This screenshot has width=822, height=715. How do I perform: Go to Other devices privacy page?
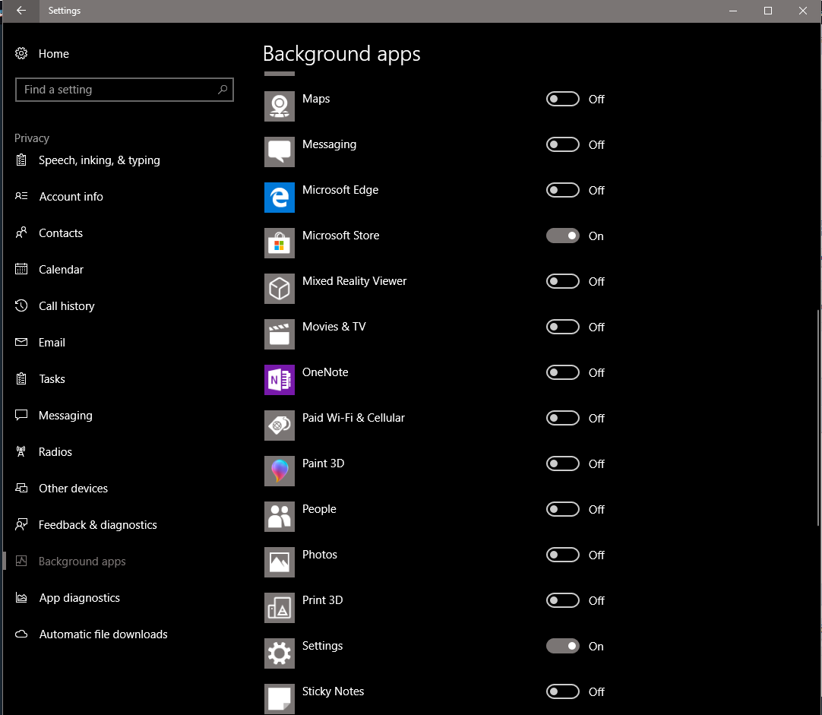pos(74,489)
